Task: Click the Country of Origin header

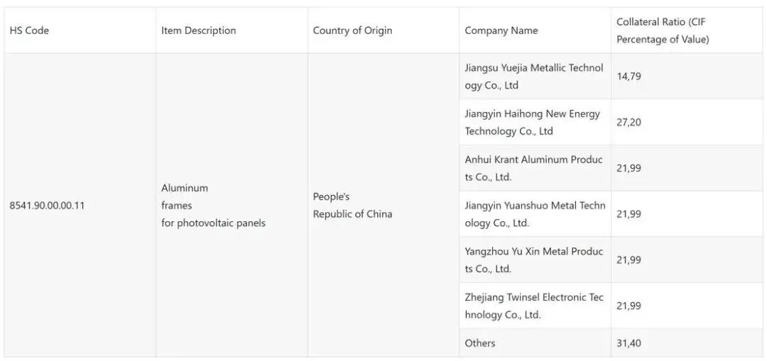Action: [x=352, y=30]
